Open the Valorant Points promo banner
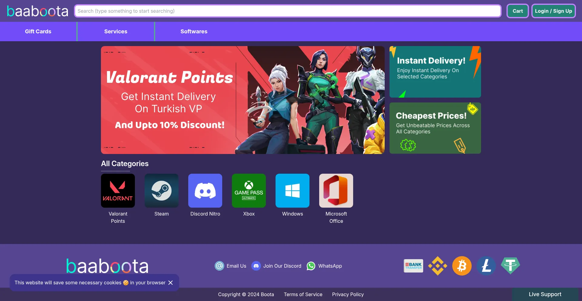This screenshot has width=582, height=301. [243, 100]
